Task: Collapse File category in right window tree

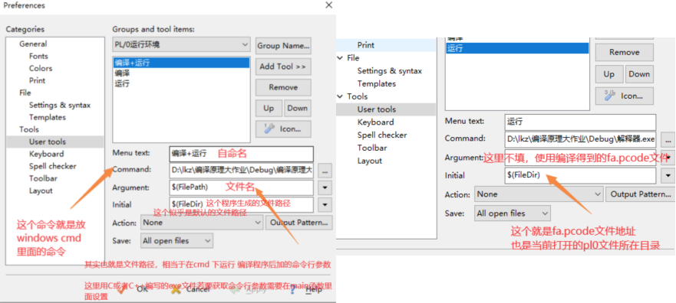Action: pos(341,58)
